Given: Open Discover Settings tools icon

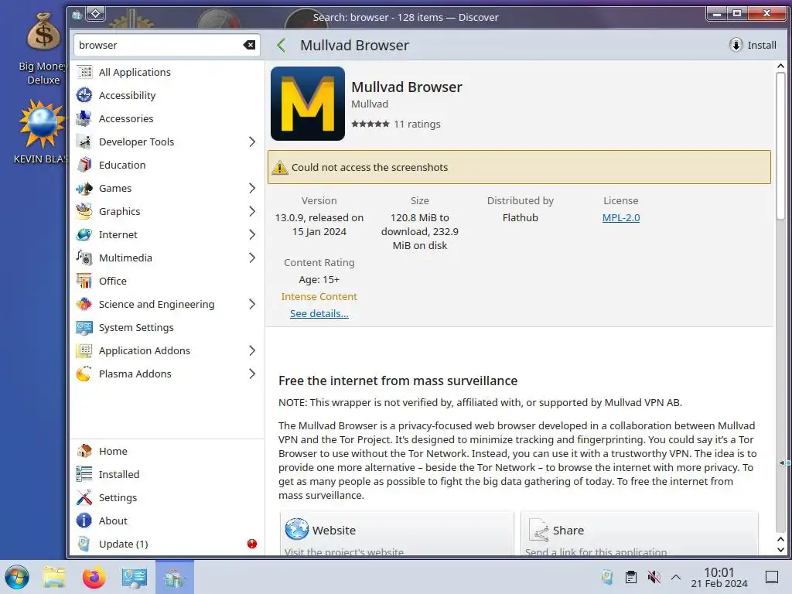Looking at the screenshot, I should [84, 497].
